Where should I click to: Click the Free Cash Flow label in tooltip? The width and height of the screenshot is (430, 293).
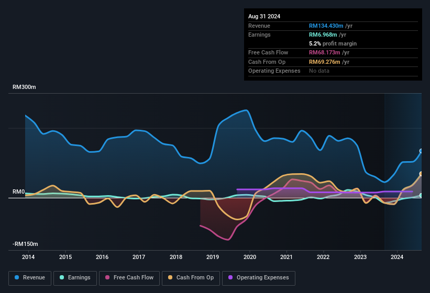coord(268,52)
